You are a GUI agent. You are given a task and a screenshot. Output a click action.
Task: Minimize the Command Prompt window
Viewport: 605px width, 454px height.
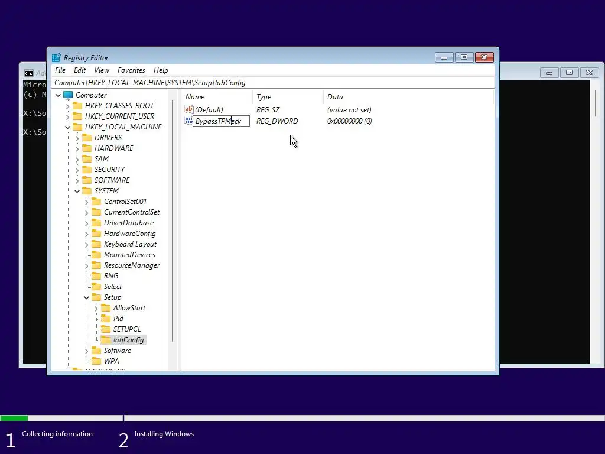pyautogui.click(x=549, y=72)
